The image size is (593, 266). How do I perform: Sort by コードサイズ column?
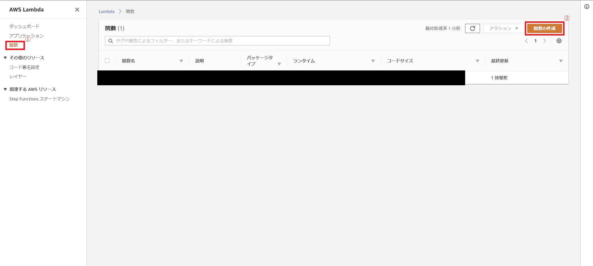pos(477,61)
